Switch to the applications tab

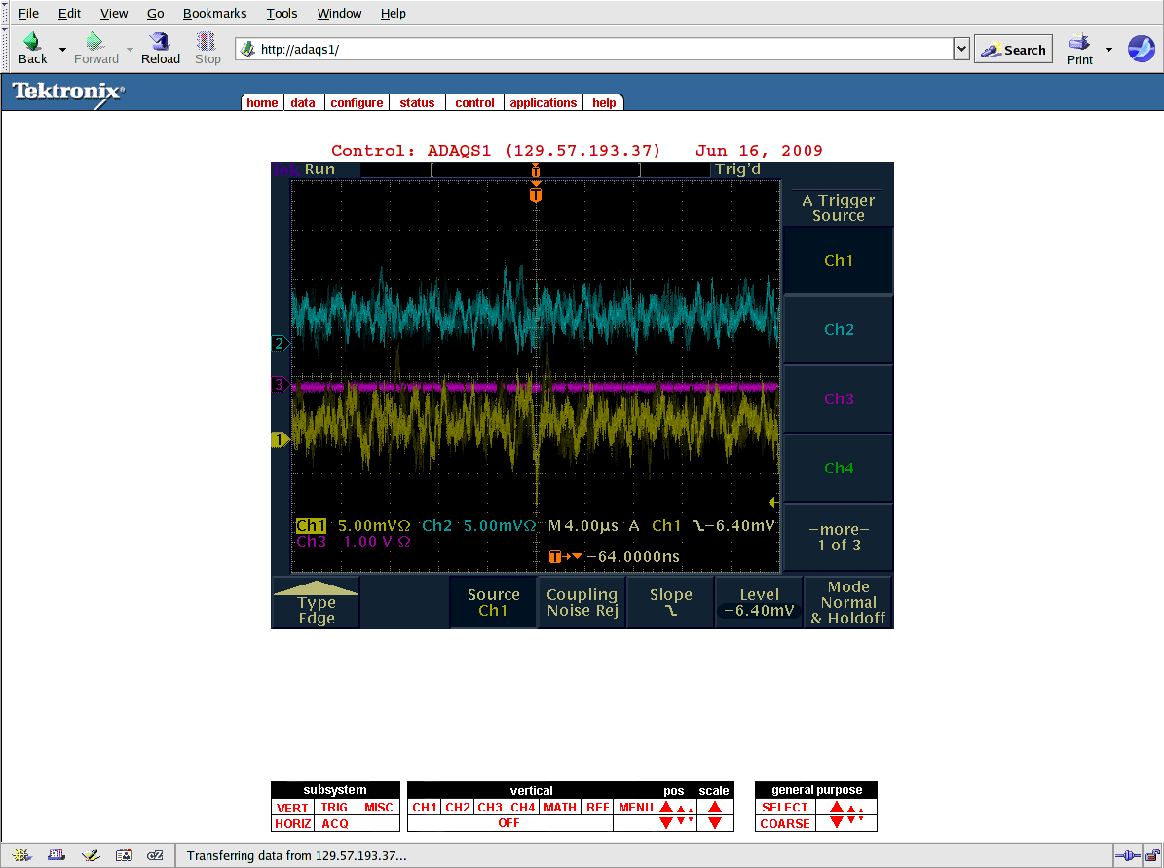click(544, 102)
